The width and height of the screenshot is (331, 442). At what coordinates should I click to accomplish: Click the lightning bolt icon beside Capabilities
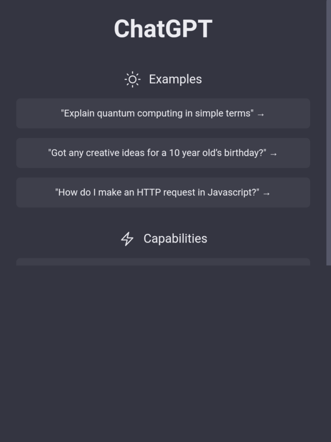click(127, 239)
